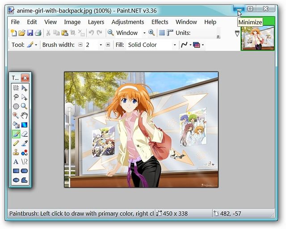This screenshot has height=229, width=286.
Task: Open the Window menu
Action: pyautogui.click(x=186, y=22)
